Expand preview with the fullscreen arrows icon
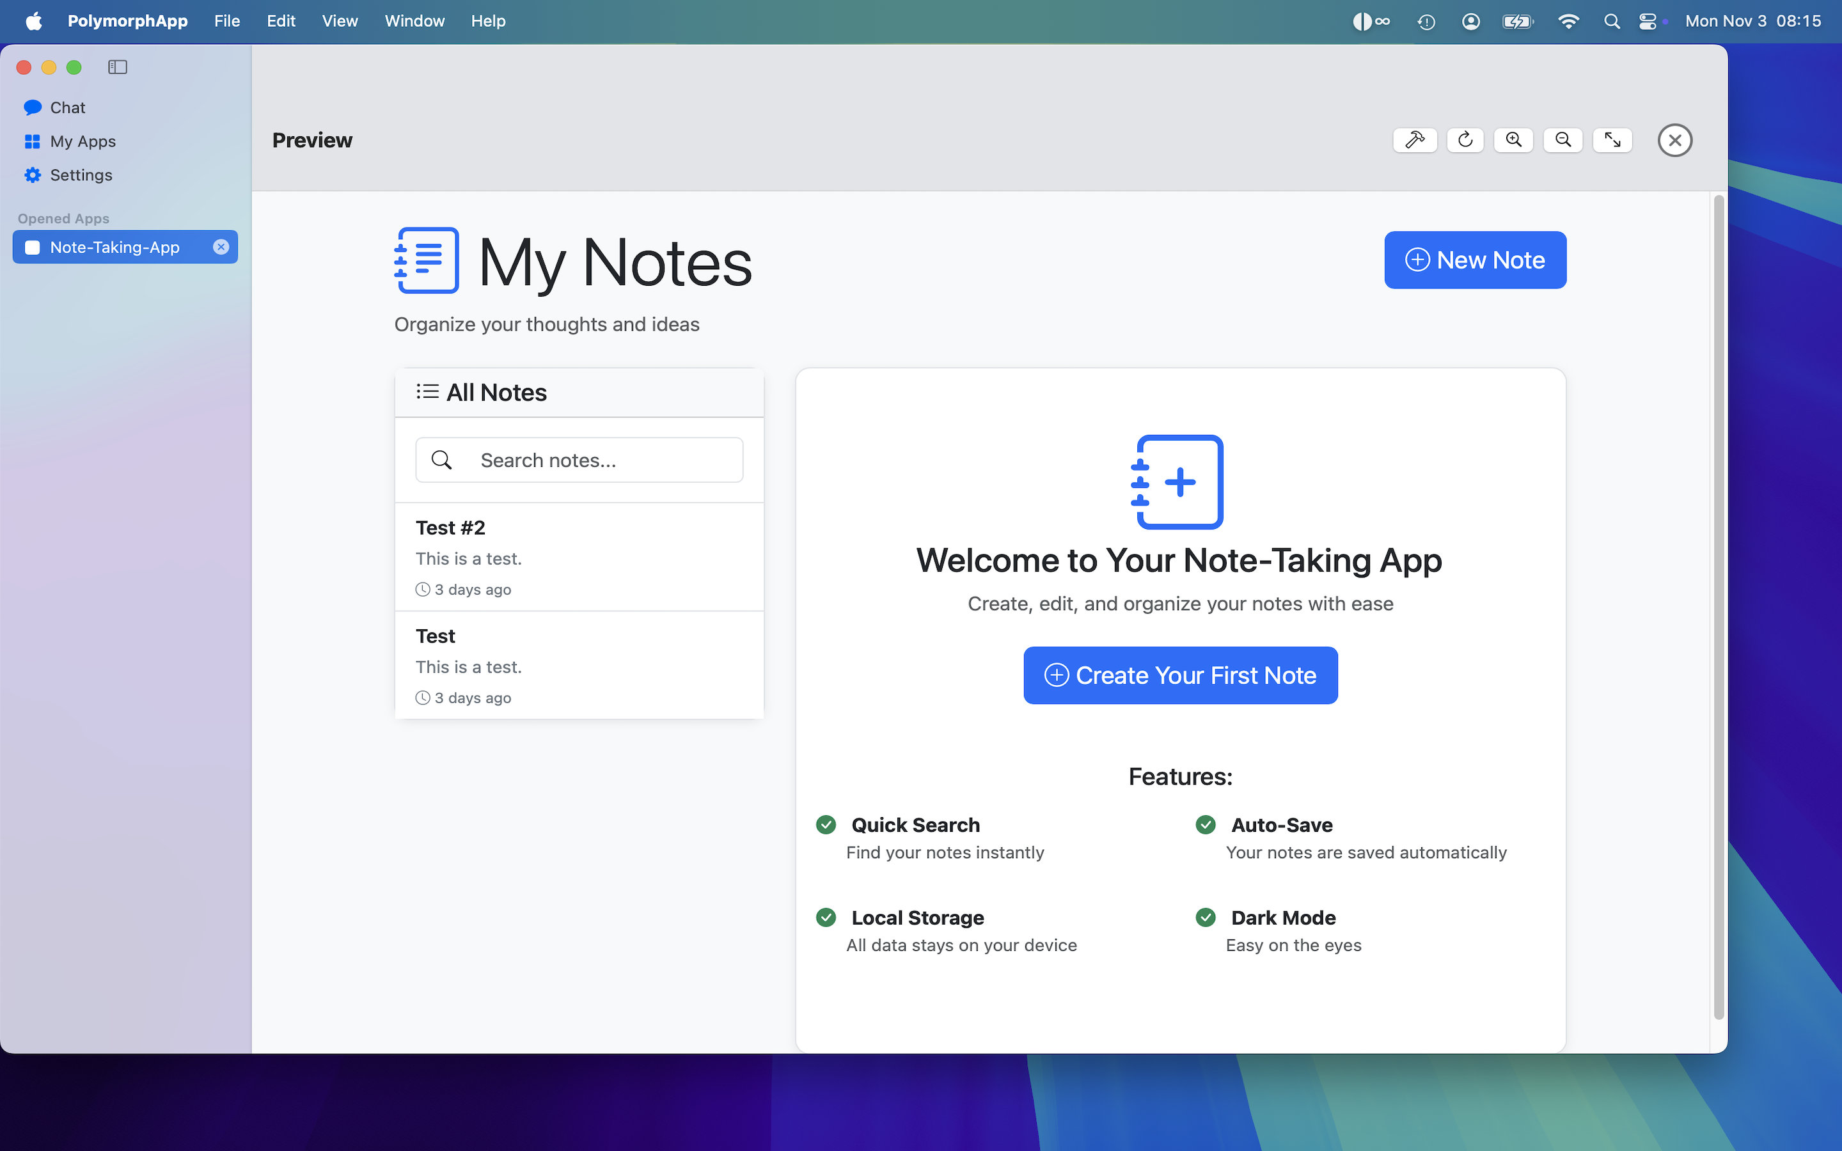Image resolution: width=1842 pixels, height=1151 pixels. pos(1612,140)
